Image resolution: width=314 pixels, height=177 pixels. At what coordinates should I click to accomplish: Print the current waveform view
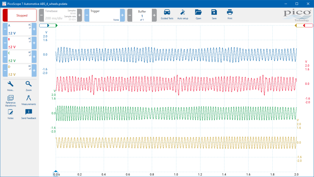[230, 13]
